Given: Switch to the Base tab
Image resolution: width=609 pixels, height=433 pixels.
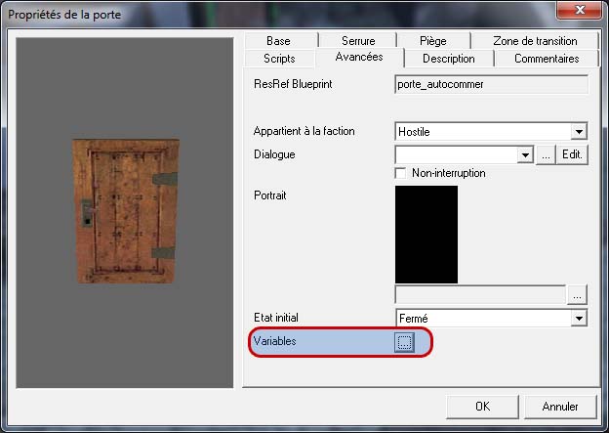Looking at the screenshot, I should [278, 41].
